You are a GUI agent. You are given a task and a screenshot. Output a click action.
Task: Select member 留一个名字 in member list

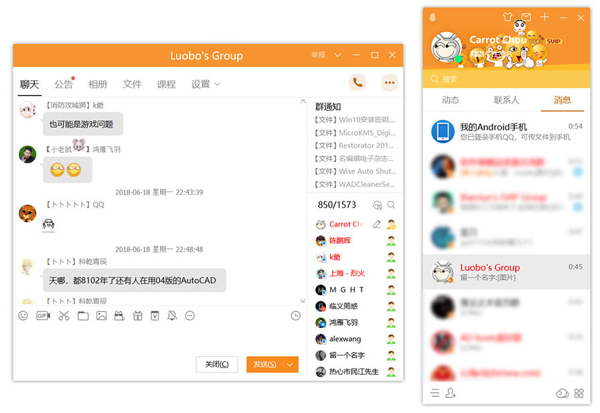pyautogui.click(x=356, y=355)
